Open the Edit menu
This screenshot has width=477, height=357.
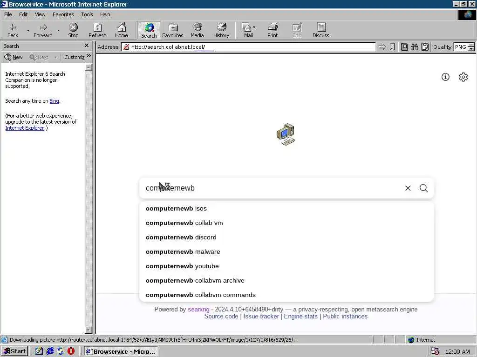click(23, 14)
